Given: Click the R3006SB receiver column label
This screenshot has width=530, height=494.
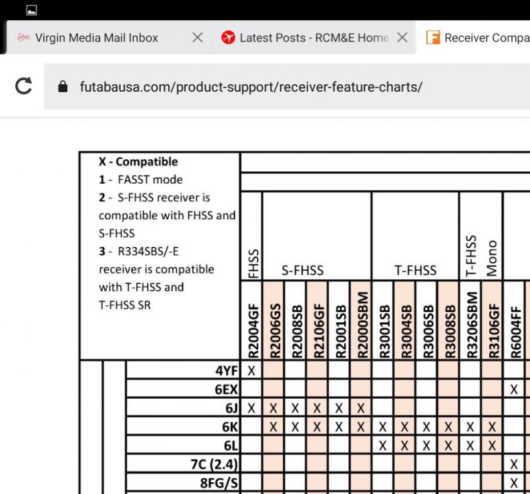Looking at the screenshot, I should pos(428,331).
